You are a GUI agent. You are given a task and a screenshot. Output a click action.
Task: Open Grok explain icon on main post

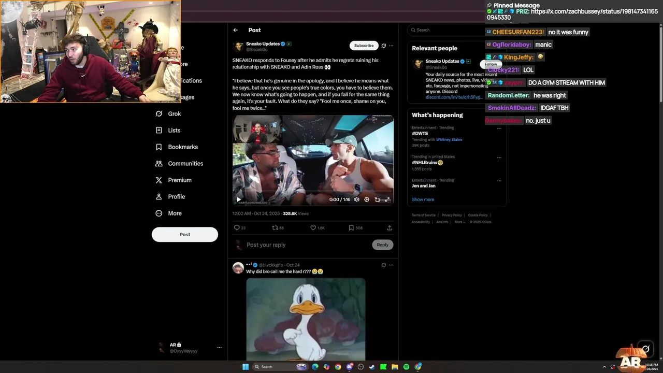tap(384, 46)
